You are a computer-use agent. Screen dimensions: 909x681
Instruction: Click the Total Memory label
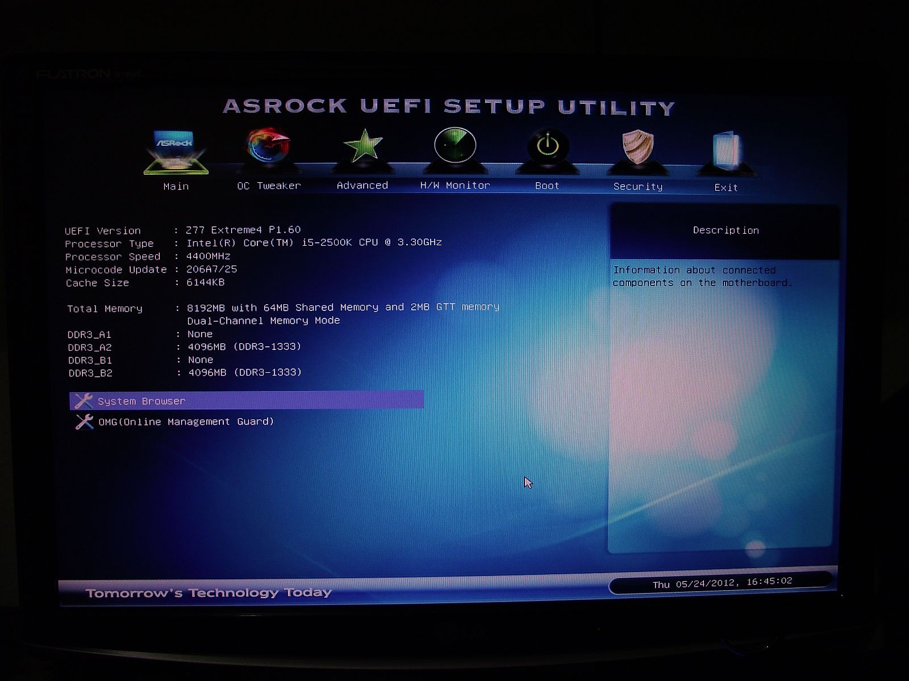tap(105, 309)
